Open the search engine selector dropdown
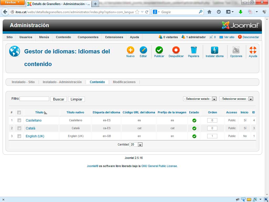This screenshot has height=202, width=269. (x=156, y=12)
